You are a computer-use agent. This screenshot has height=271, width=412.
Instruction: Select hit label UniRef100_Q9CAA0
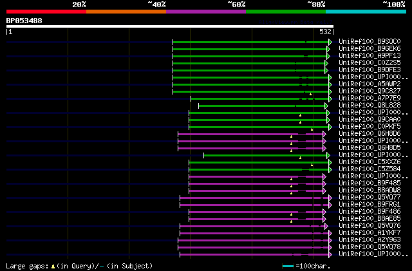(x=370, y=120)
